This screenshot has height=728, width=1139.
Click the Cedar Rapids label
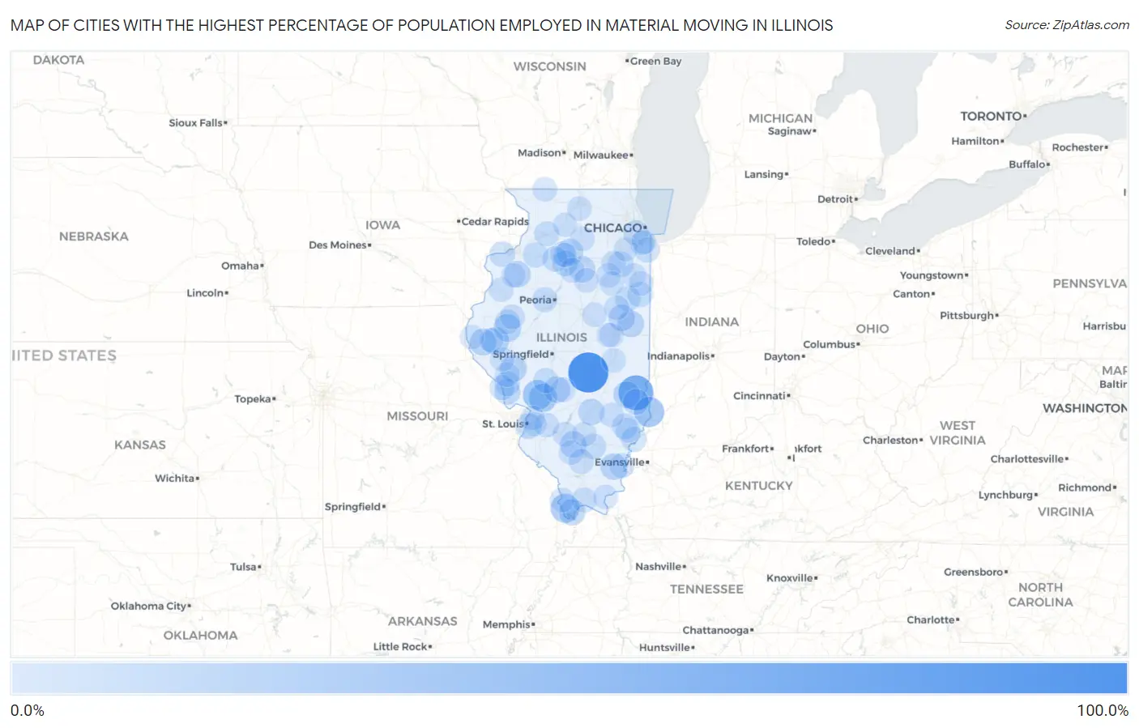pyautogui.click(x=495, y=221)
